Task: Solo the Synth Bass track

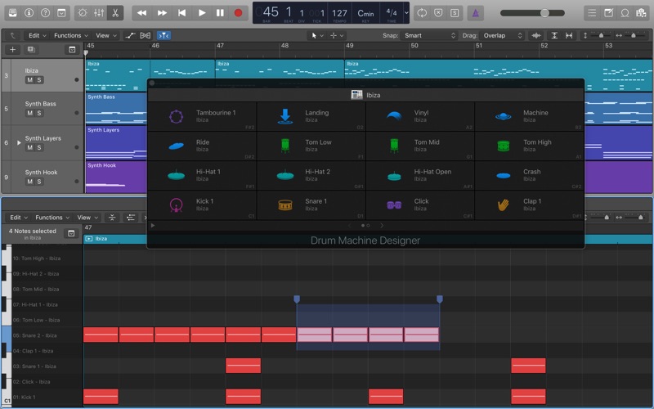Action: tap(38, 114)
